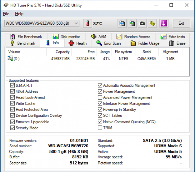The height and width of the screenshot is (172, 195).
Task: Open the Folder Usage tab
Action: point(145,43)
